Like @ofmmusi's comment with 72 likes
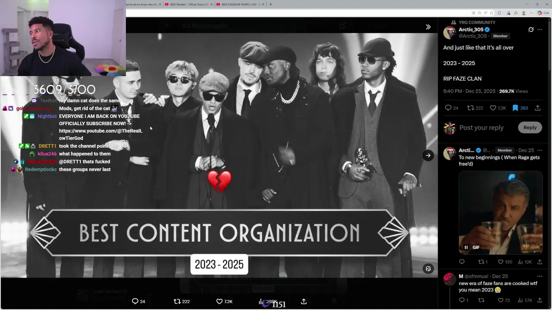This screenshot has height=310, width=552. 504,300
